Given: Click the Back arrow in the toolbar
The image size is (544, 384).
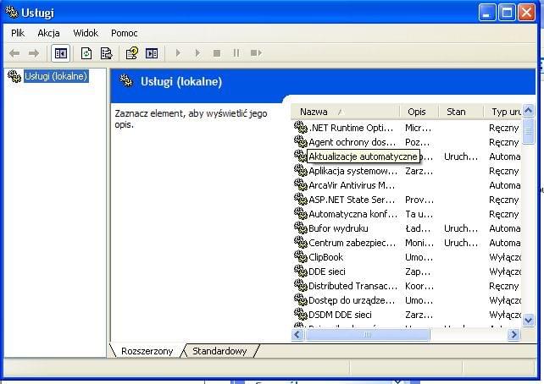Looking at the screenshot, I should tap(14, 53).
